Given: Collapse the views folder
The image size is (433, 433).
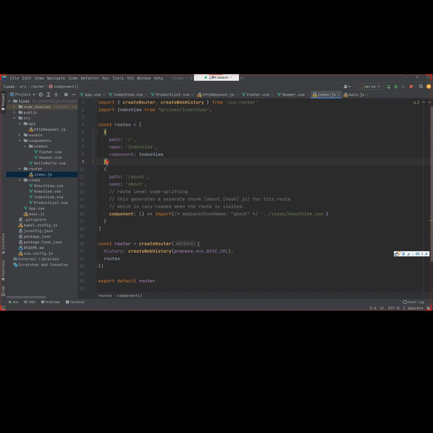Looking at the screenshot, I should coord(20,180).
